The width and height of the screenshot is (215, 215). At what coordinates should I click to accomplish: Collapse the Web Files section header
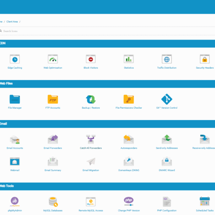click(107, 84)
